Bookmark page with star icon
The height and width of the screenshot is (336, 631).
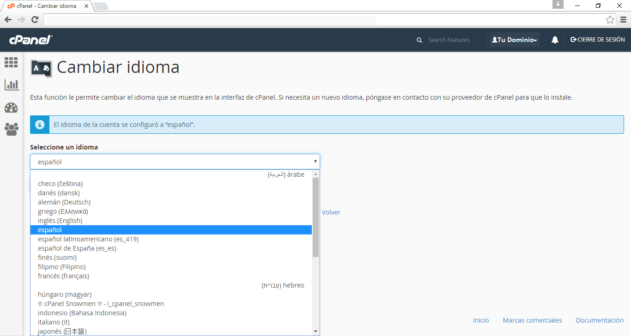tap(610, 19)
